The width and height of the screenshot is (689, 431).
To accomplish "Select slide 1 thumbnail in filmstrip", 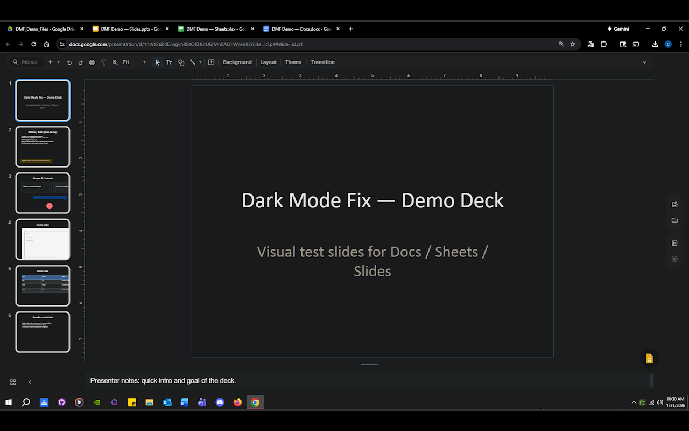I will click(x=43, y=100).
